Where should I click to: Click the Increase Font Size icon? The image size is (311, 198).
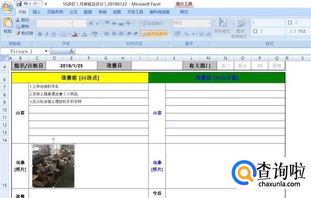(x=91, y=23)
